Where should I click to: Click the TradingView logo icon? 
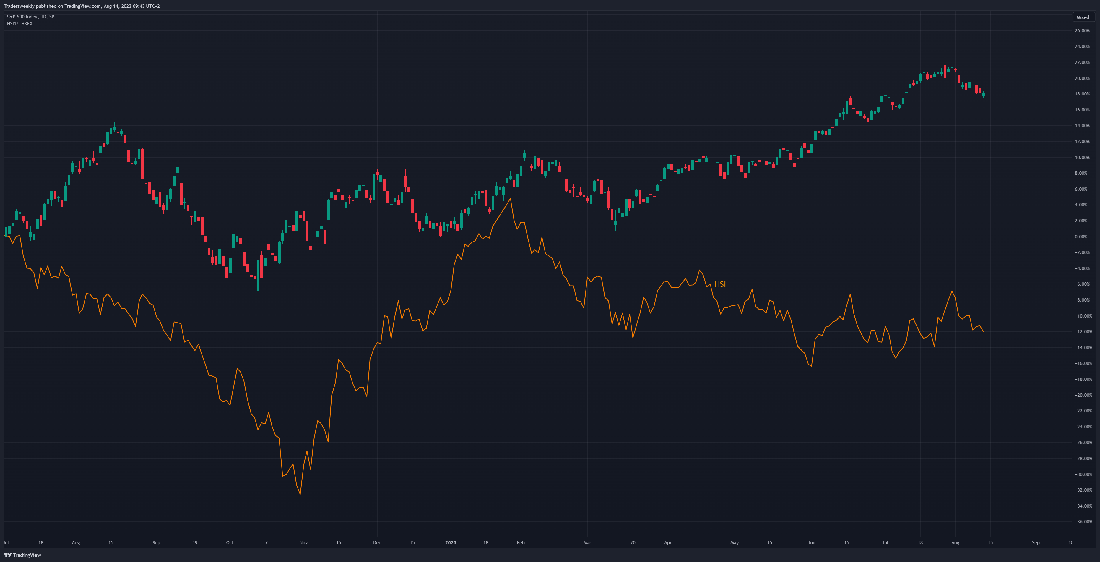(x=8, y=555)
